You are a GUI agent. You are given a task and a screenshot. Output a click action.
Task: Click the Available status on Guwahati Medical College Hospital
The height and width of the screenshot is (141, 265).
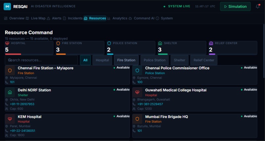tap(249, 90)
